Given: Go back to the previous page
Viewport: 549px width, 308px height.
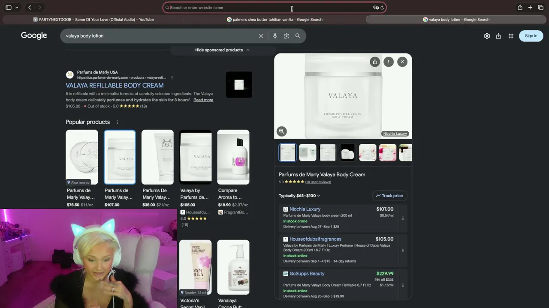Looking at the screenshot, I should [30, 7].
